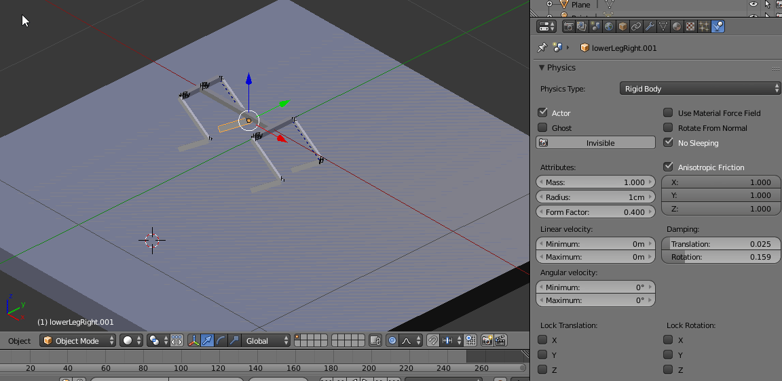The image size is (782, 381).
Task: Open the proportional editing mode dropdown
Action: tap(392, 340)
